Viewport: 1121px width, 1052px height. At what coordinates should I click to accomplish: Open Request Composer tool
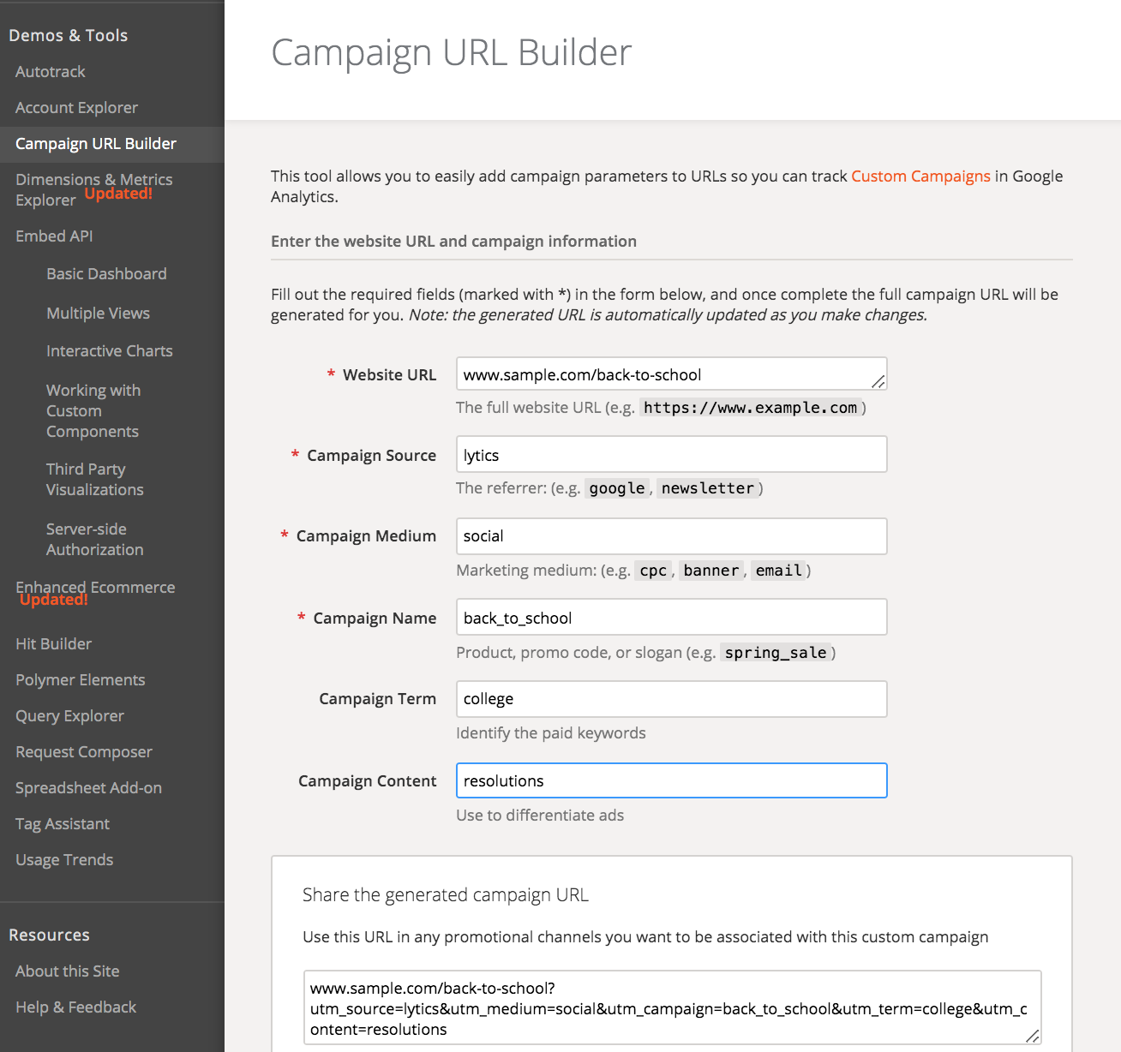(83, 752)
